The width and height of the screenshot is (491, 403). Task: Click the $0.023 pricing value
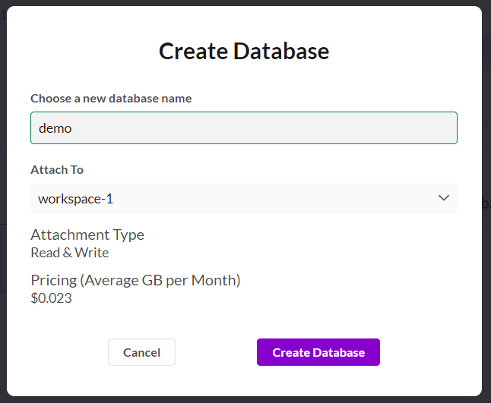click(x=52, y=298)
